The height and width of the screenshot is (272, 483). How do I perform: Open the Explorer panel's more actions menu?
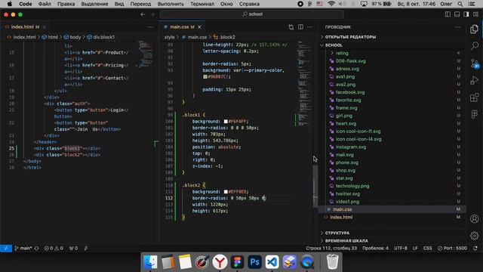click(458, 27)
